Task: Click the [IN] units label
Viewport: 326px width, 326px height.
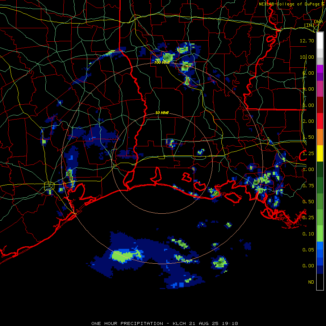Action: coord(309,25)
